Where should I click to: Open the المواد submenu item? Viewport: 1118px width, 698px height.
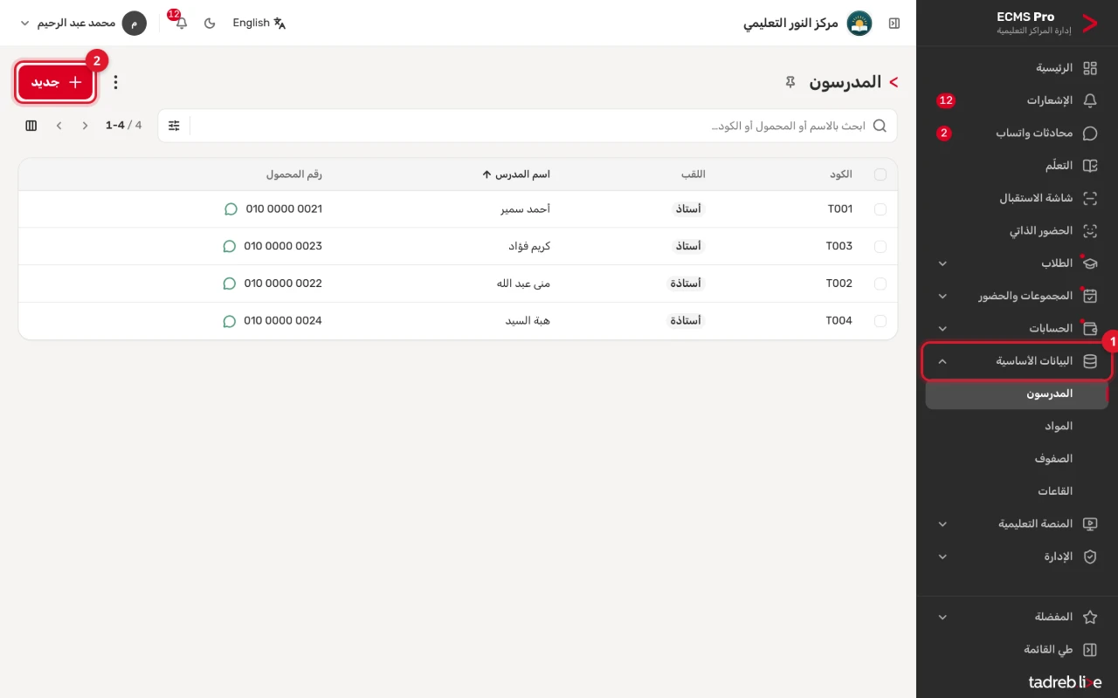click(x=1018, y=427)
